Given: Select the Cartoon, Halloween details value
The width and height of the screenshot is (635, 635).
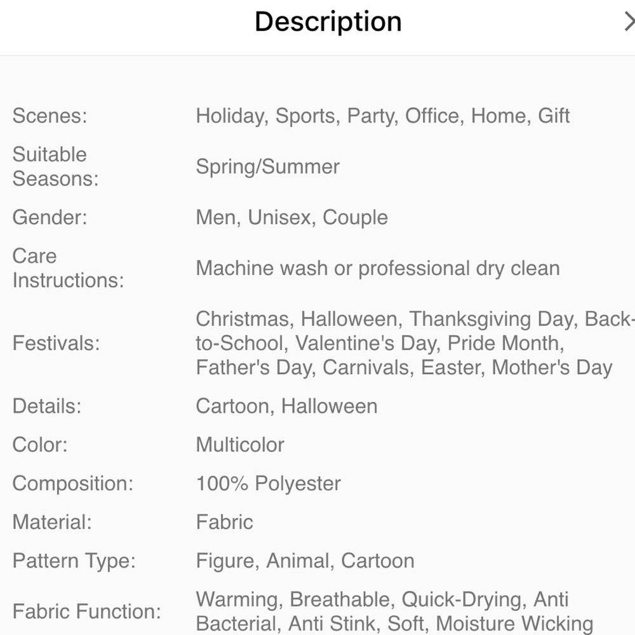Looking at the screenshot, I should [x=287, y=406].
